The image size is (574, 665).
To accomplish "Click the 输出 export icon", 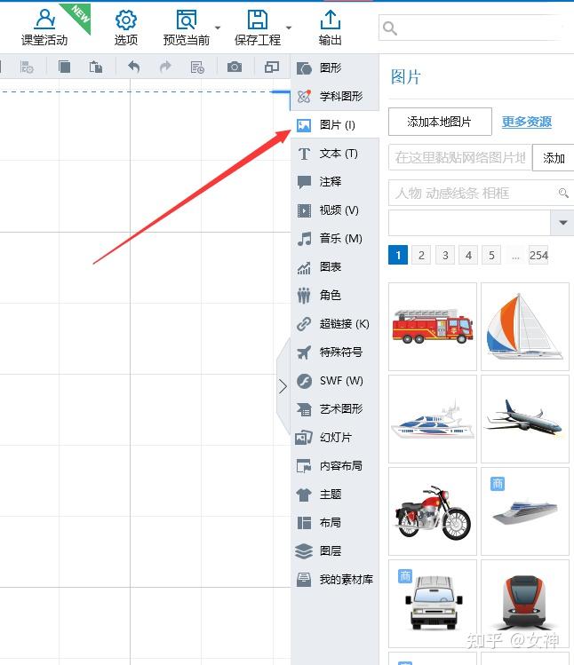I will point(330,20).
